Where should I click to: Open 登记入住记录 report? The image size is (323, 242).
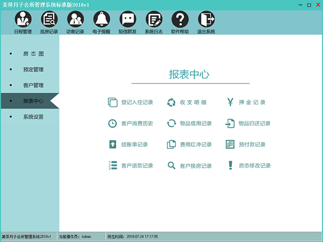137,103
